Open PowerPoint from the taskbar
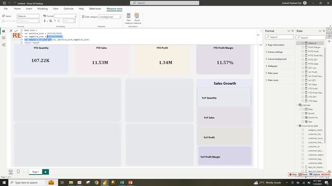 tap(130, 182)
